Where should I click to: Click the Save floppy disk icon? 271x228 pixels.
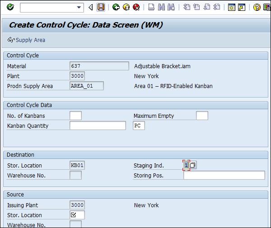tap(101, 7)
